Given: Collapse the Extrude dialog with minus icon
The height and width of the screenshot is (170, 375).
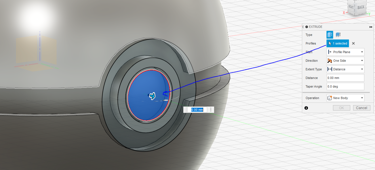Looking at the screenshot, I should coord(307,27).
